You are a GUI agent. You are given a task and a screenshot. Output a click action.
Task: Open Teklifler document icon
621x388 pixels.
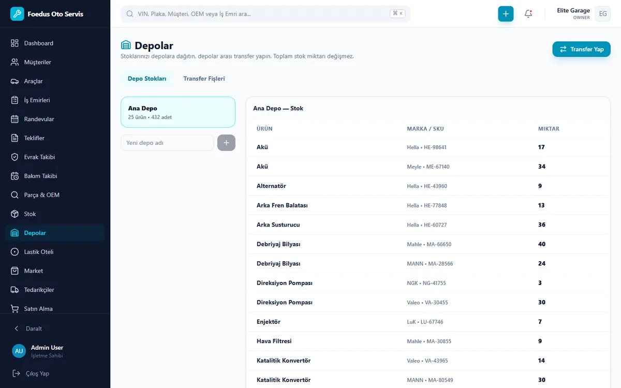point(14,138)
